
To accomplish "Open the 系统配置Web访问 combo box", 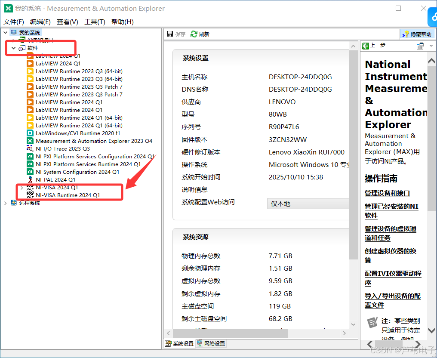I will point(308,204).
